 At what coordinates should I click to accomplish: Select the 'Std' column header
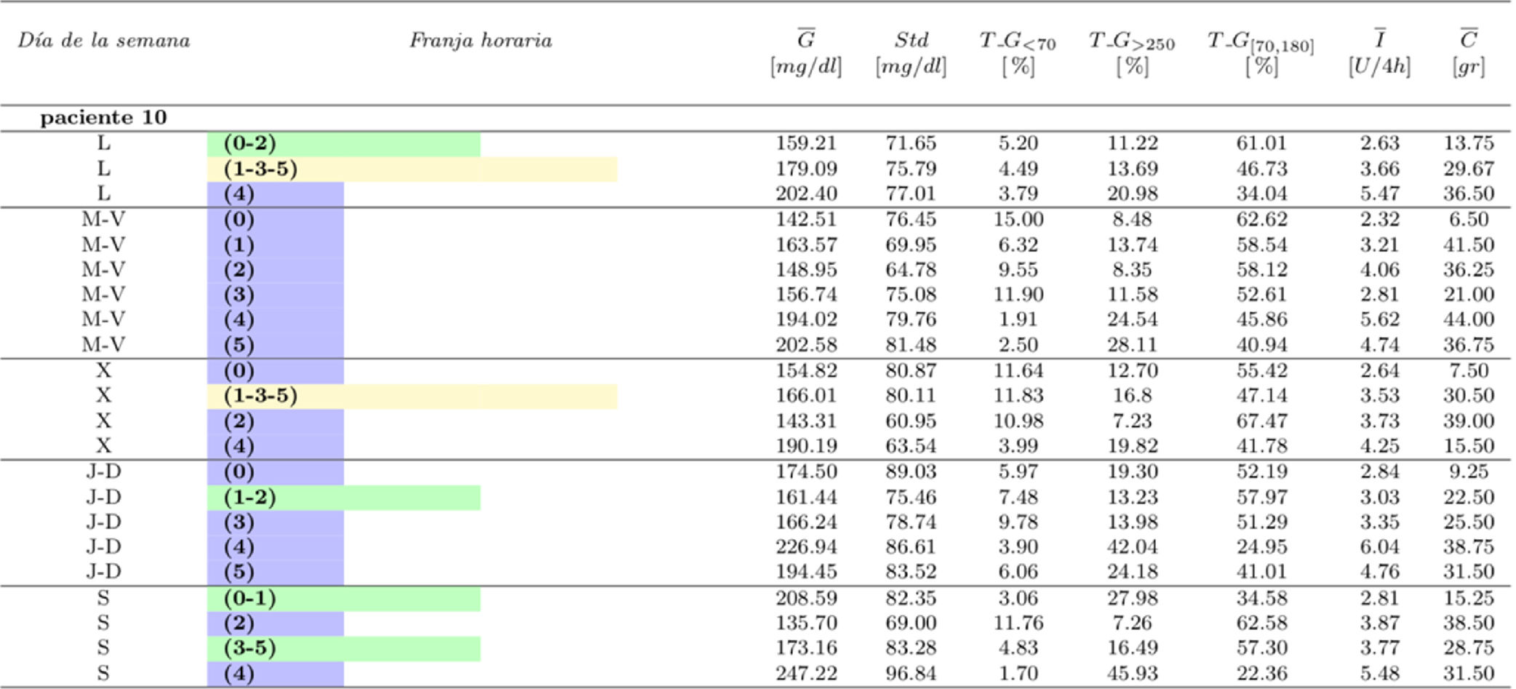pos(911,41)
